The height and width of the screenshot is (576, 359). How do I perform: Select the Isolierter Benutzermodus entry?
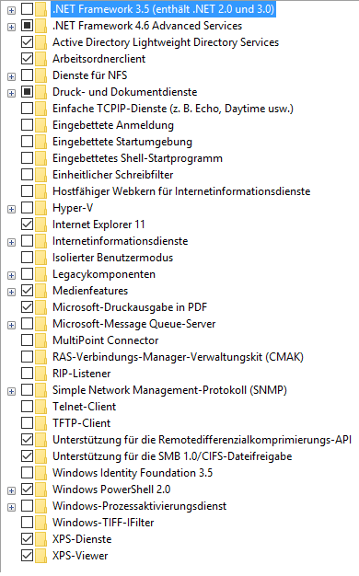point(112,258)
